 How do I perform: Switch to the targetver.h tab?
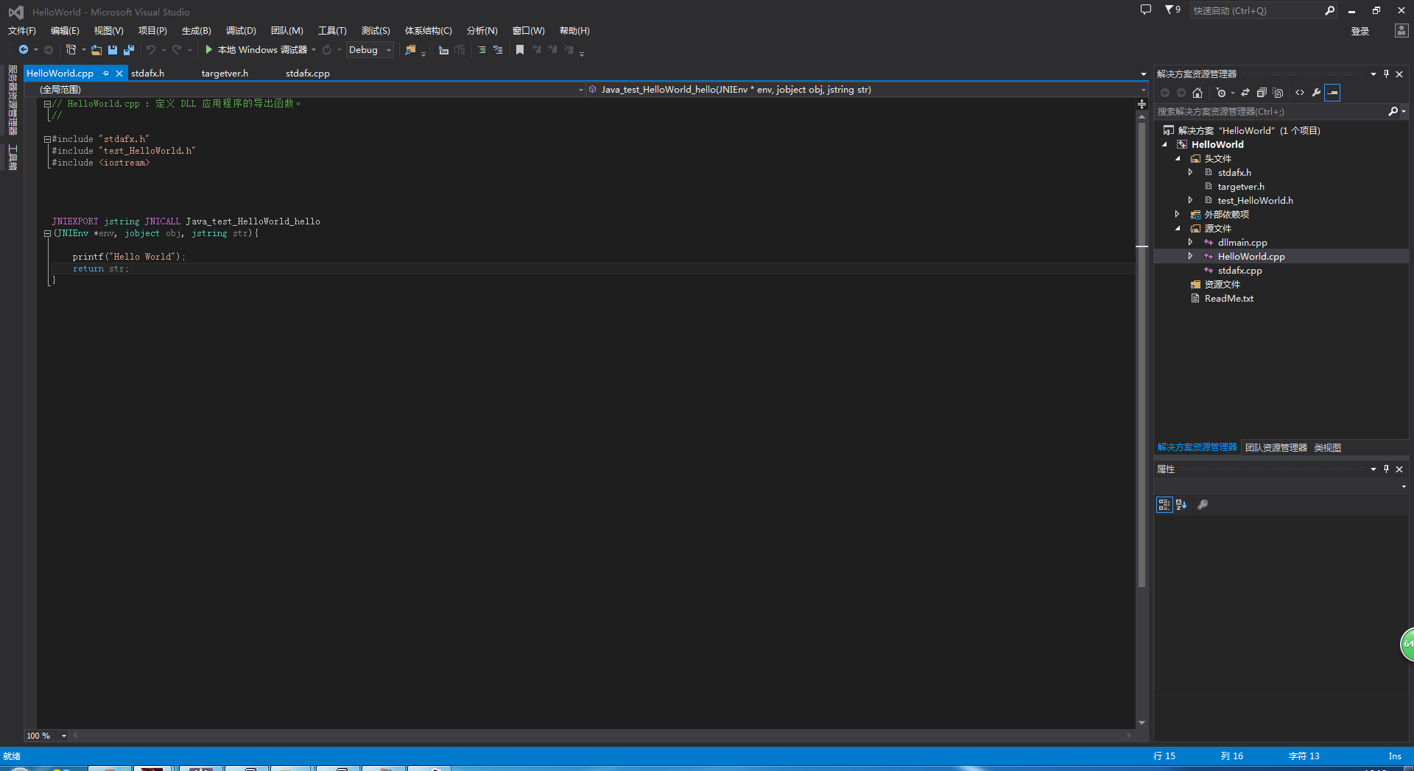pyautogui.click(x=225, y=74)
